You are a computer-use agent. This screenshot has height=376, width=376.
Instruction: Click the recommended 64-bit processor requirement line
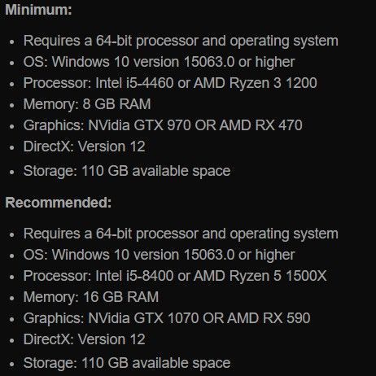pyautogui.click(x=181, y=234)
